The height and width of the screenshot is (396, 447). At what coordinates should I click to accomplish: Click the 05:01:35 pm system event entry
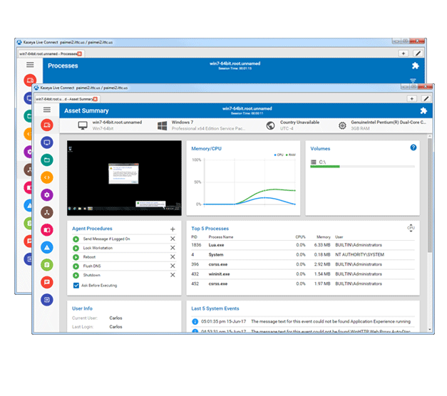click(303, 322)
